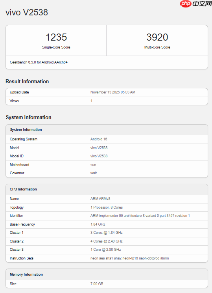The height and width of the screenshot is (293, 212).
Task: Select the 4 Cores @ 2.40 GHz value
Action: [x=107, y=241]
